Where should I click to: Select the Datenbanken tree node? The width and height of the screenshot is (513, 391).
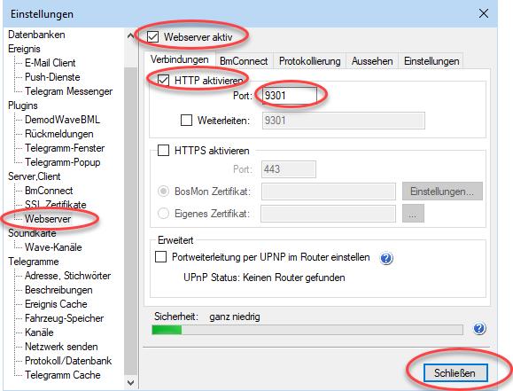pyautogui.click(x=36, y=35)
